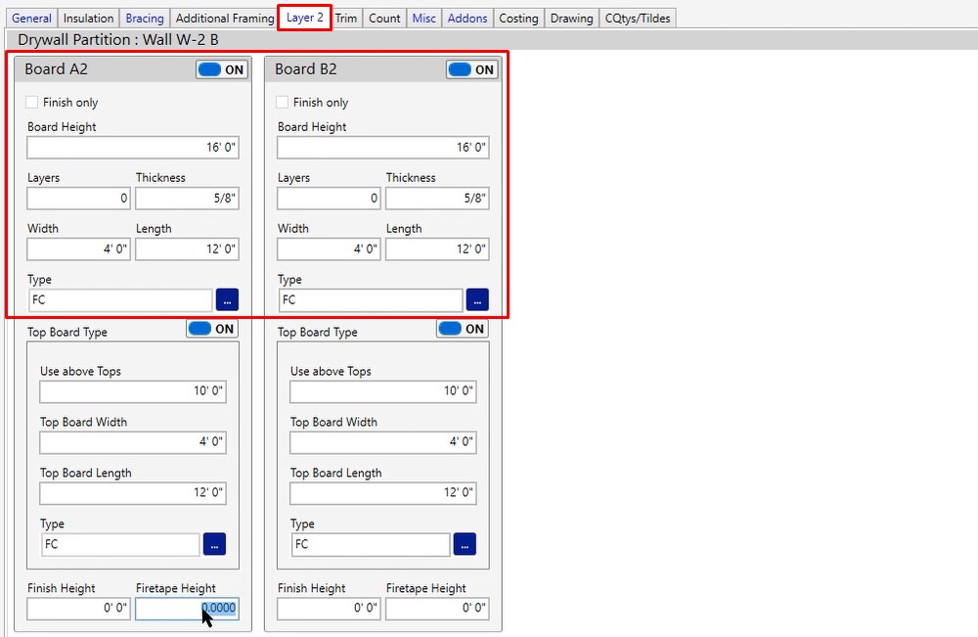978x637 pixels.
Task: Toggle Board A2 ON switch
Action: tap(222, 69)
